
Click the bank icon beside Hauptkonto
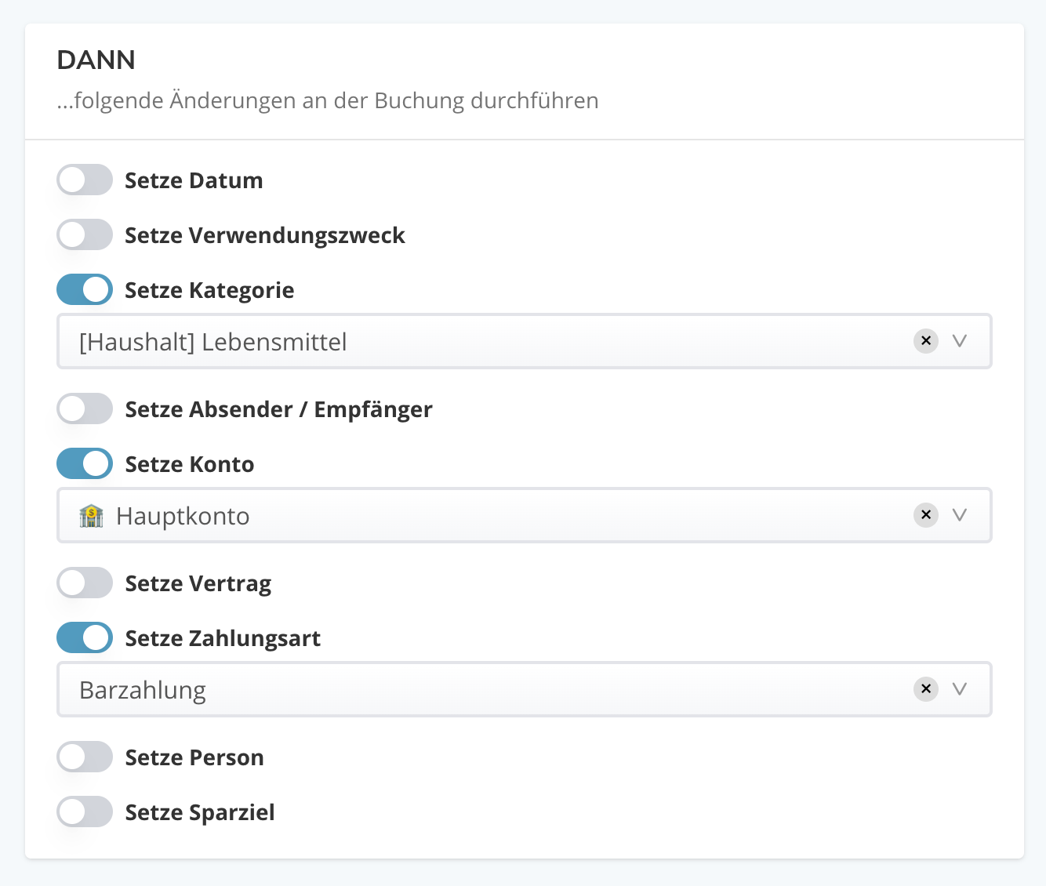tap(91, 516)
